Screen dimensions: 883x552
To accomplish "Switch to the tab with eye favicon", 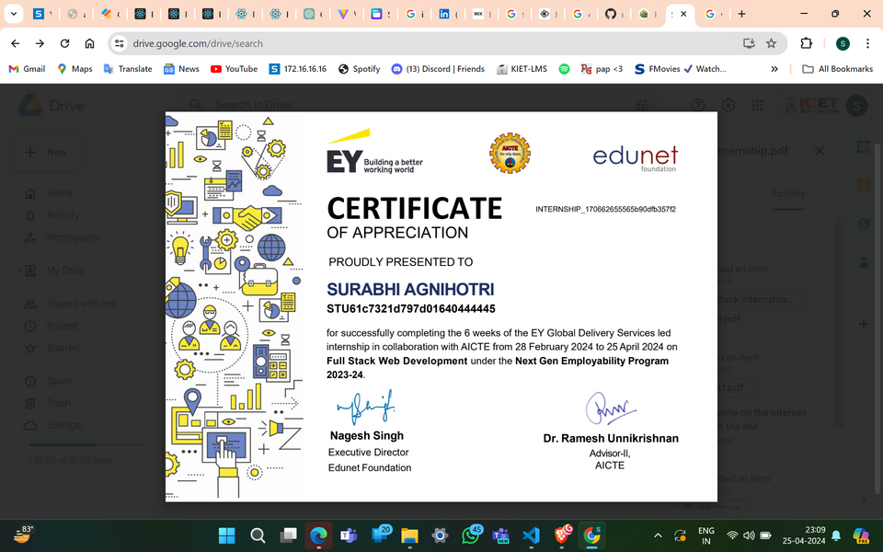I will coord(545,14).
